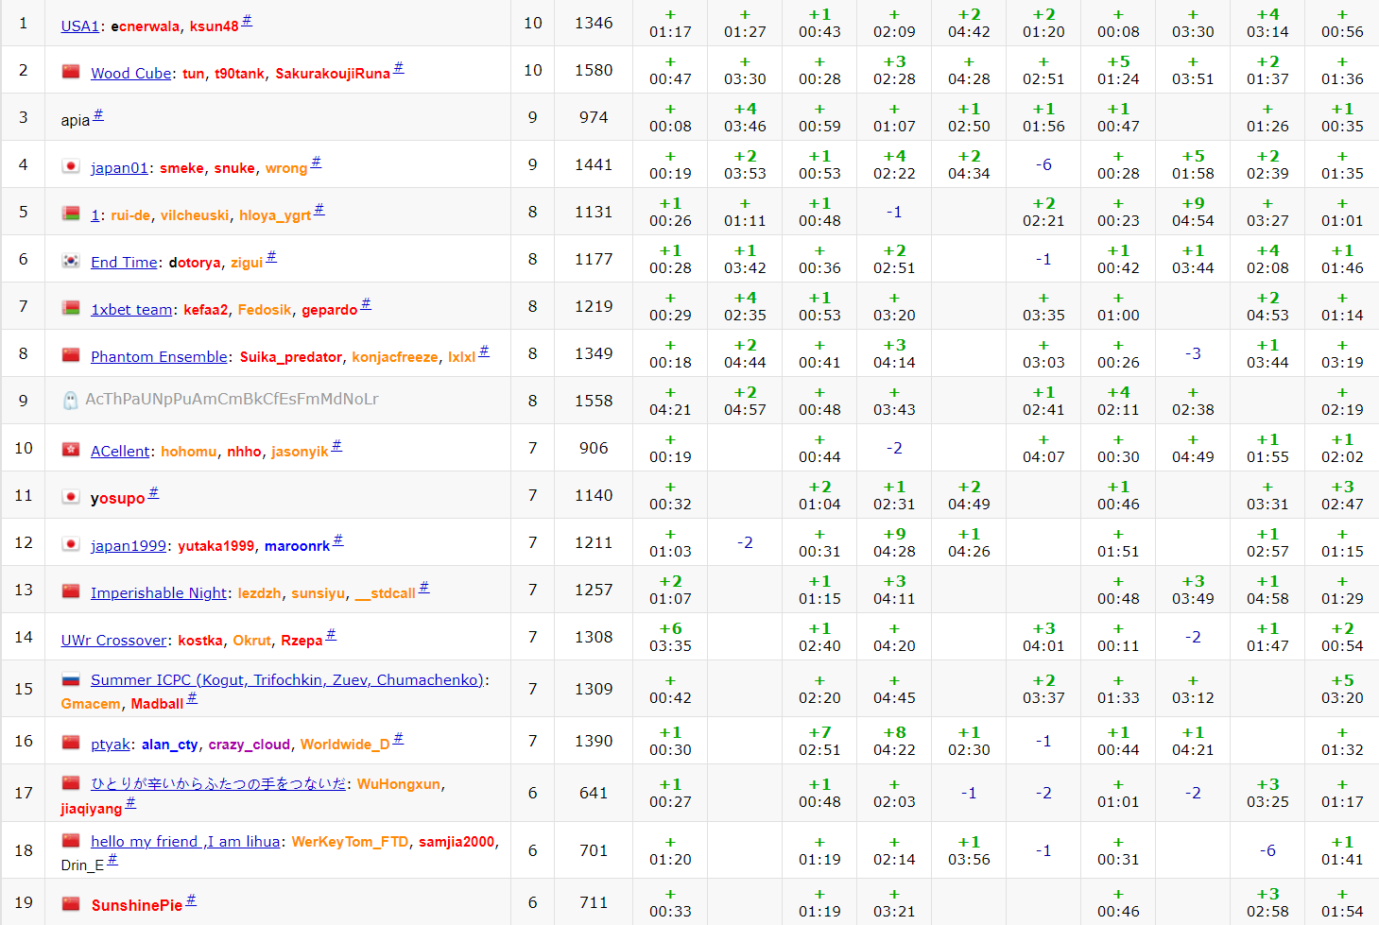The width and height of the screenshot is (1379, 925).
Task: Click the China flag beside Wood Cube
Action: click(x=71, y=72)
